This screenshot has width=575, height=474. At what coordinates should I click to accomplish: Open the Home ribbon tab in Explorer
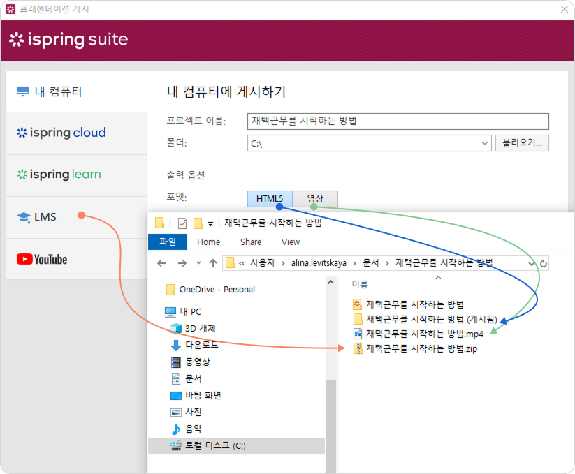209,242
